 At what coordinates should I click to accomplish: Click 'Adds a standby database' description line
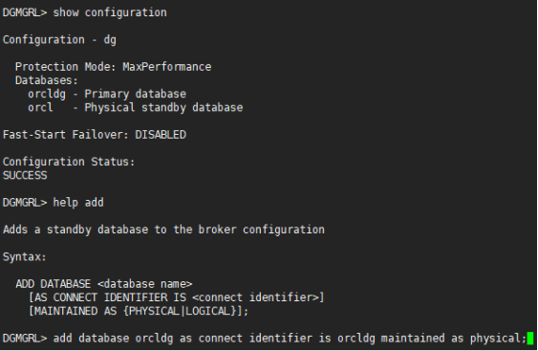click(163, 230)
